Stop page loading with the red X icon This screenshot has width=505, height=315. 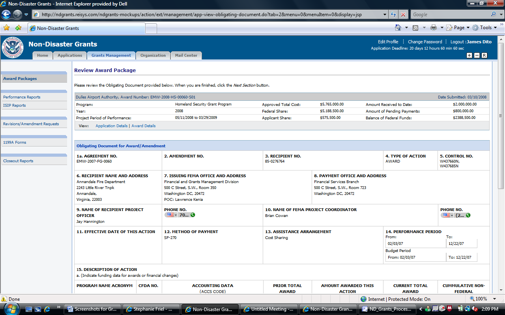(403, 15)
